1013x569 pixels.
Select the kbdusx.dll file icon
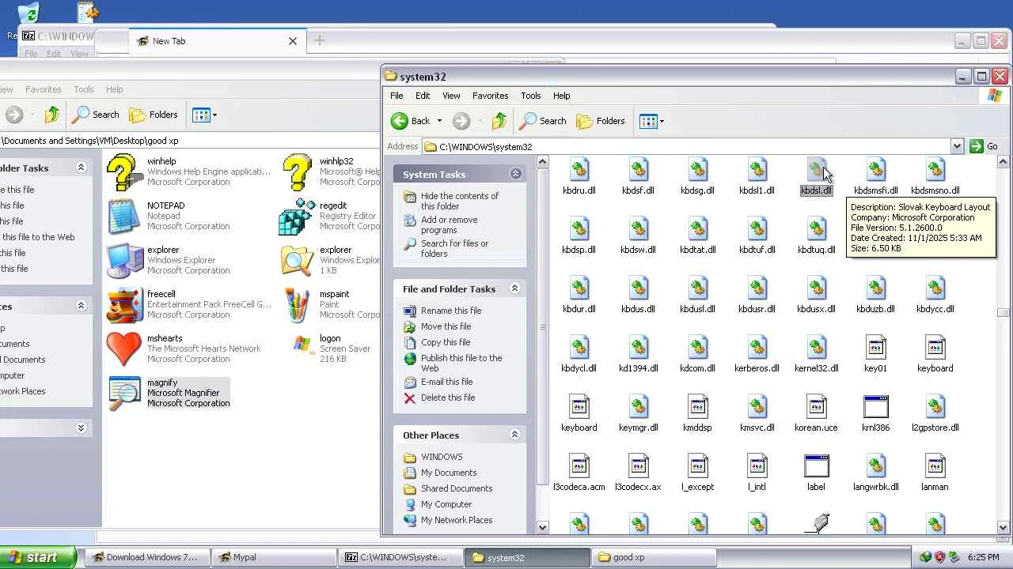click(816, 288)
